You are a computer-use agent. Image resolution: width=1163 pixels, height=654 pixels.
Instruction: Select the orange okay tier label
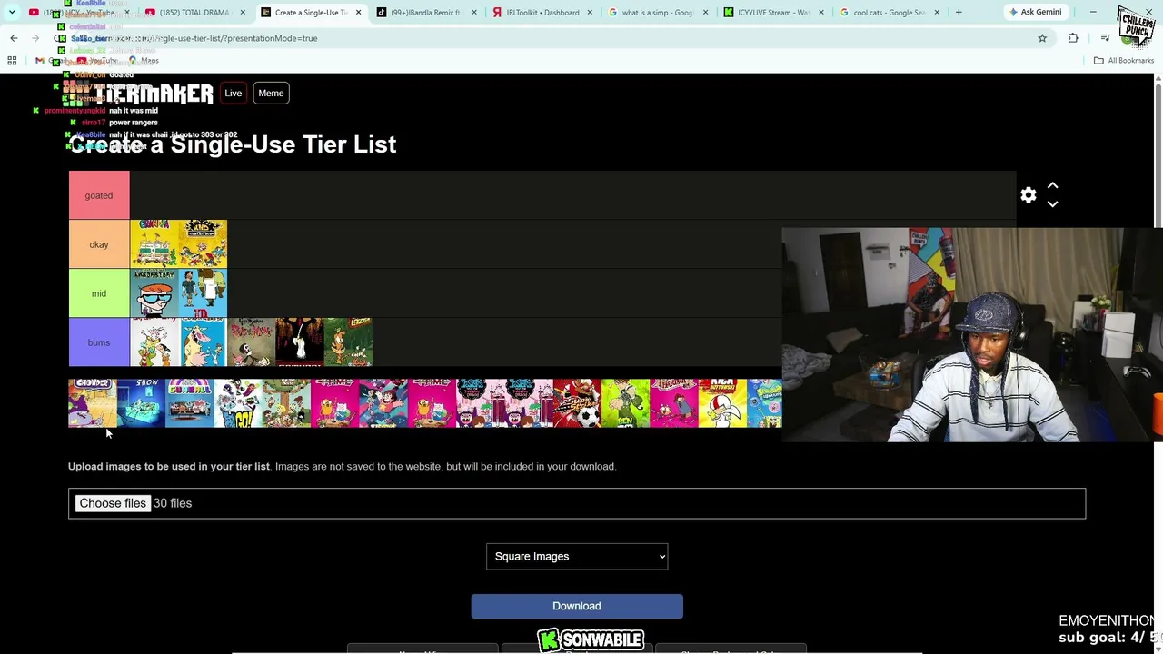tap(99, 244)
